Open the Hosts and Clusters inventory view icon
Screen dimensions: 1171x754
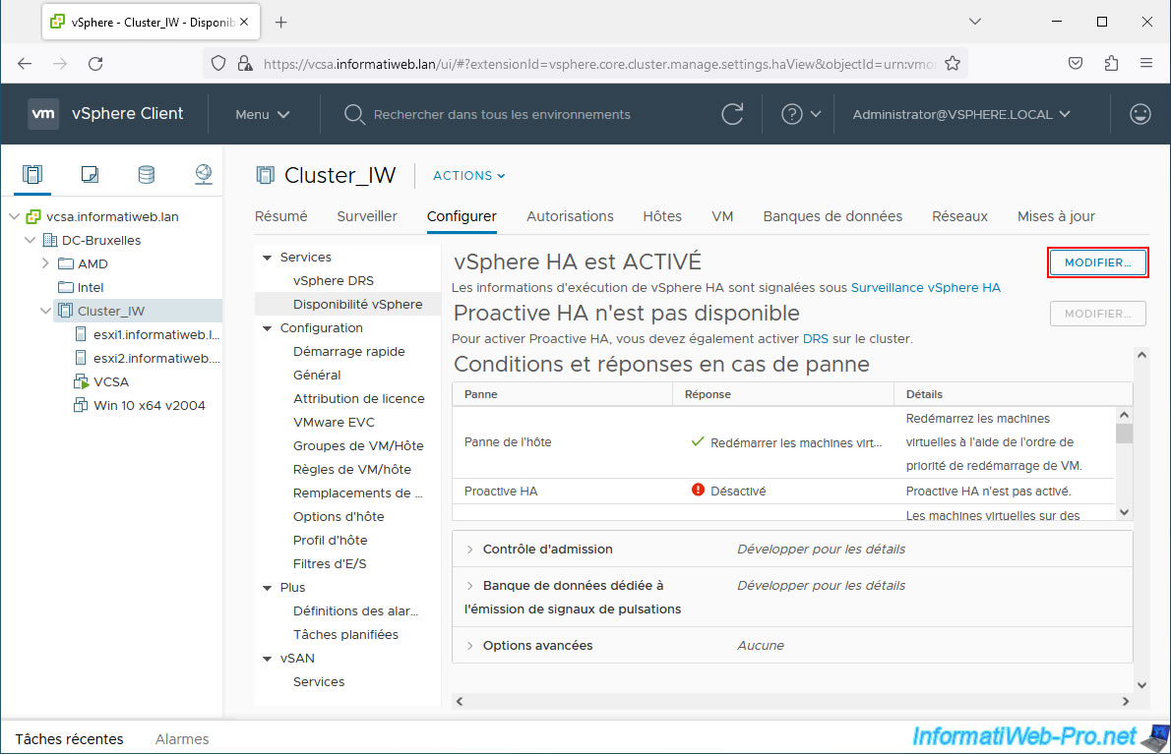point(32,175)
